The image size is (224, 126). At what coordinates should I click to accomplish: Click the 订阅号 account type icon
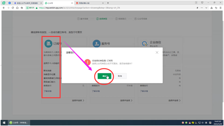tap(48, 44)
